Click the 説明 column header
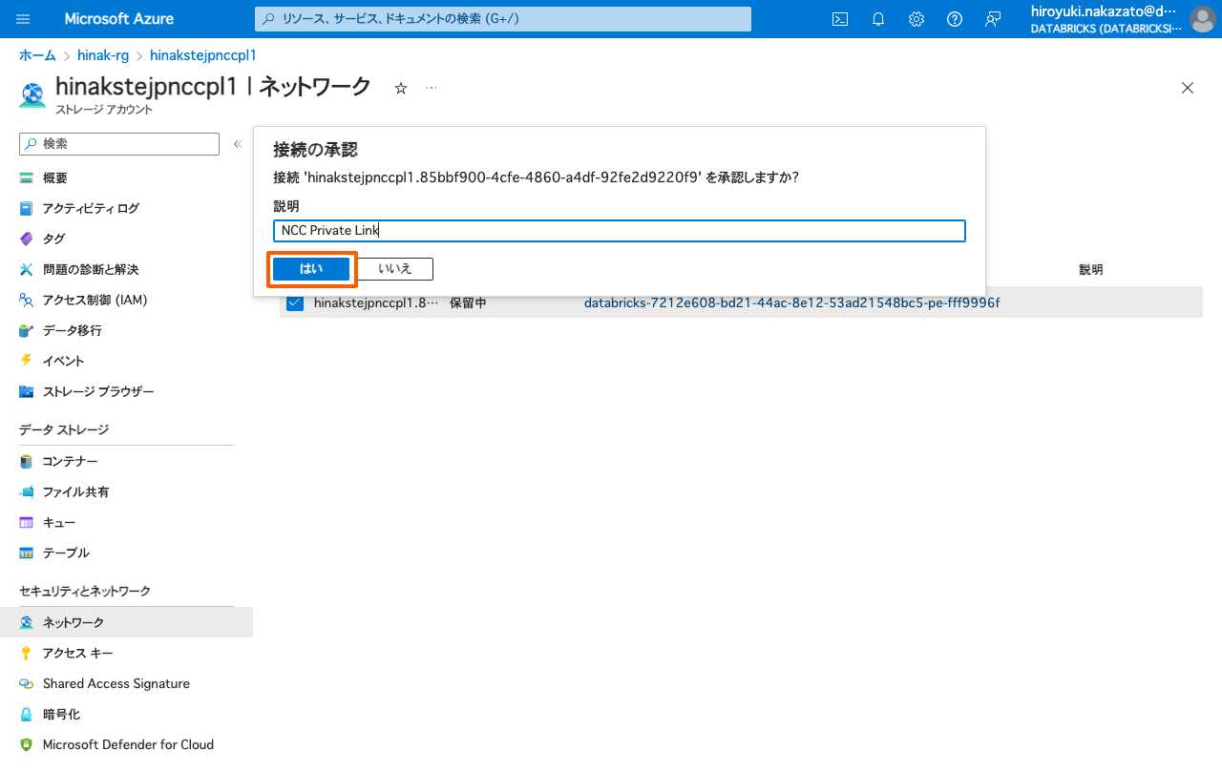This screenshot has width=1222, height=772. coord(1091,270)
